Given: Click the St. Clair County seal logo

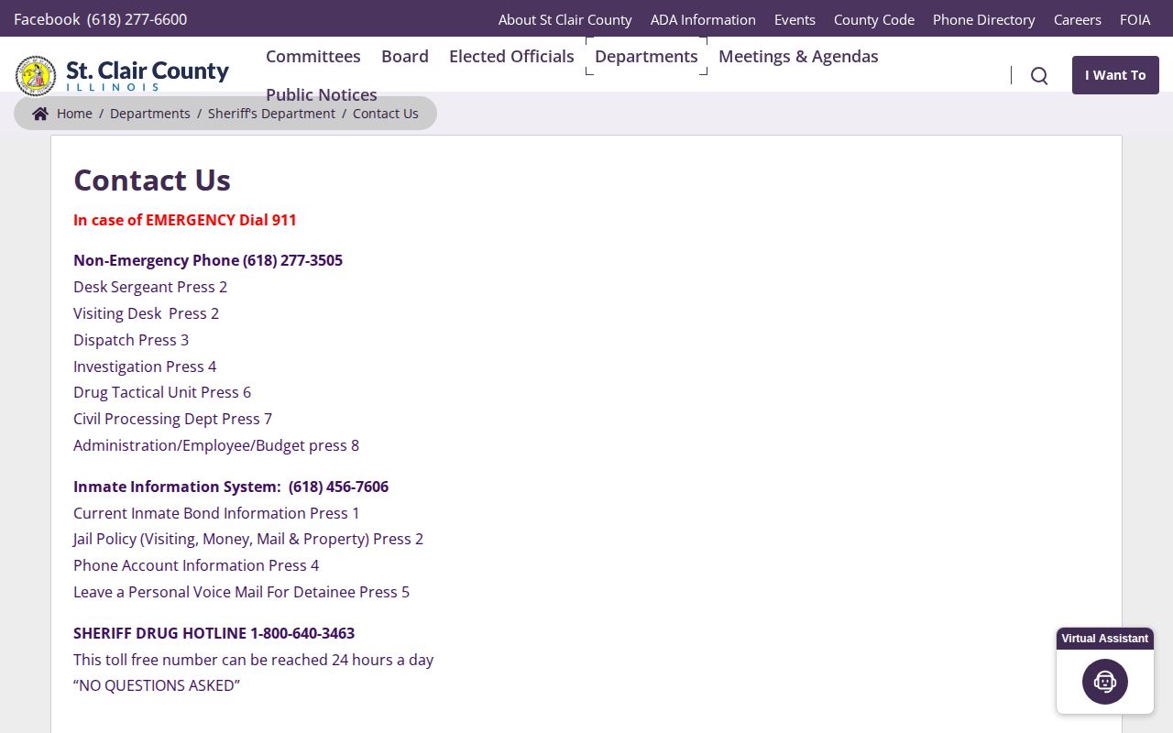Looking at the screenshot, I should click(36, 75).
